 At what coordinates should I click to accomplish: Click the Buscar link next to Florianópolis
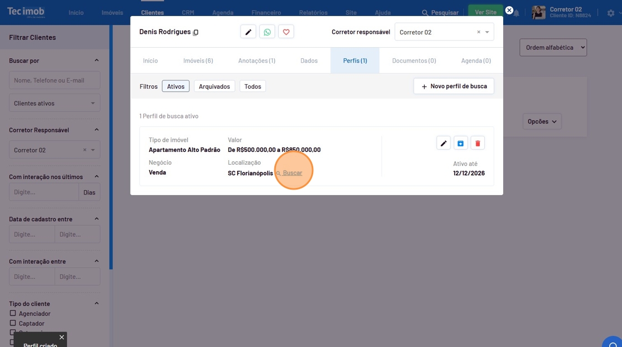click(292, 173)
